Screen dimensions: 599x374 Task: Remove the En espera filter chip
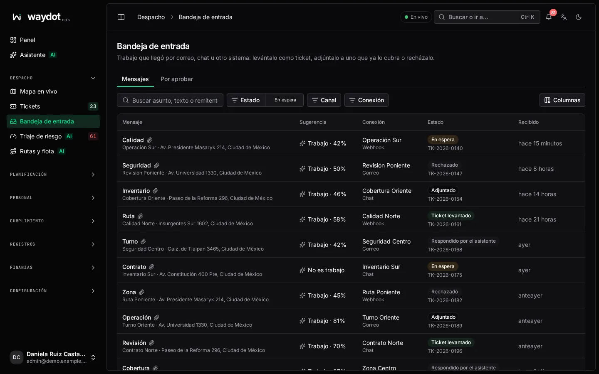(x=285, y=100)
